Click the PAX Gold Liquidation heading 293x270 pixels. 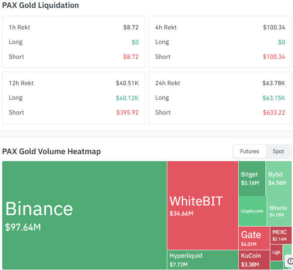(x=41, y=5)
